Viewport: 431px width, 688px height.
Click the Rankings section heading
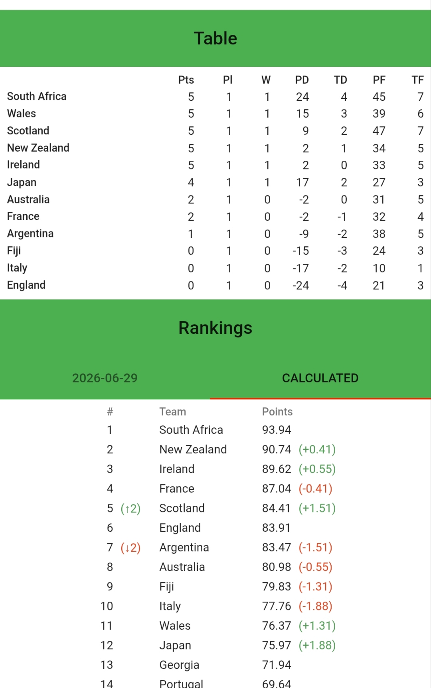point(215,328)
